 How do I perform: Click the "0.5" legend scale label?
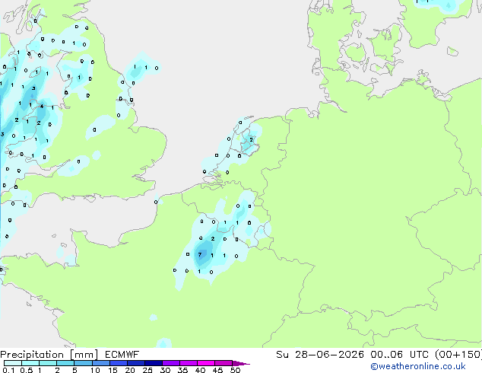coord(27,370)
